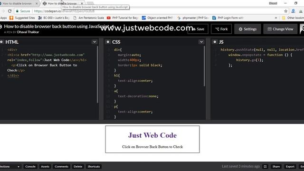304x171 pixels.
Task: Open the Object oriented PHP bookmark
Action: click(x=157, y=18)
